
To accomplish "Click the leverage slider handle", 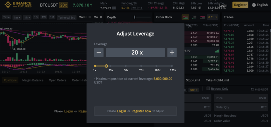I will (x=106, y=66).
